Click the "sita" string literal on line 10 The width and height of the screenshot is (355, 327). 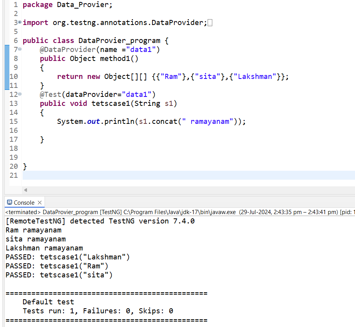(x=208, y=77)
